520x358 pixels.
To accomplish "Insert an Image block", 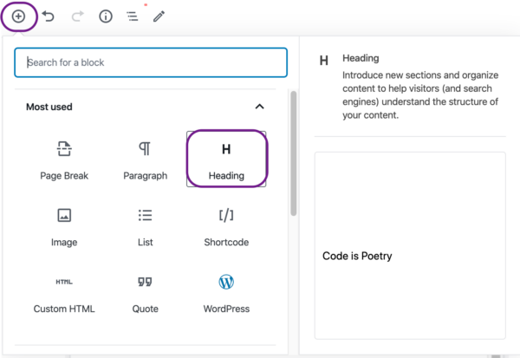I will [64, 226].
